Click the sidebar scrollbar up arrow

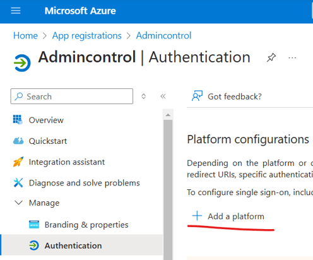pos(168,115)
